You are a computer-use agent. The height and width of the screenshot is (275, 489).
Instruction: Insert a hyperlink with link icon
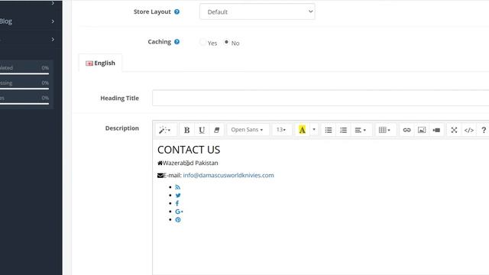406,130
